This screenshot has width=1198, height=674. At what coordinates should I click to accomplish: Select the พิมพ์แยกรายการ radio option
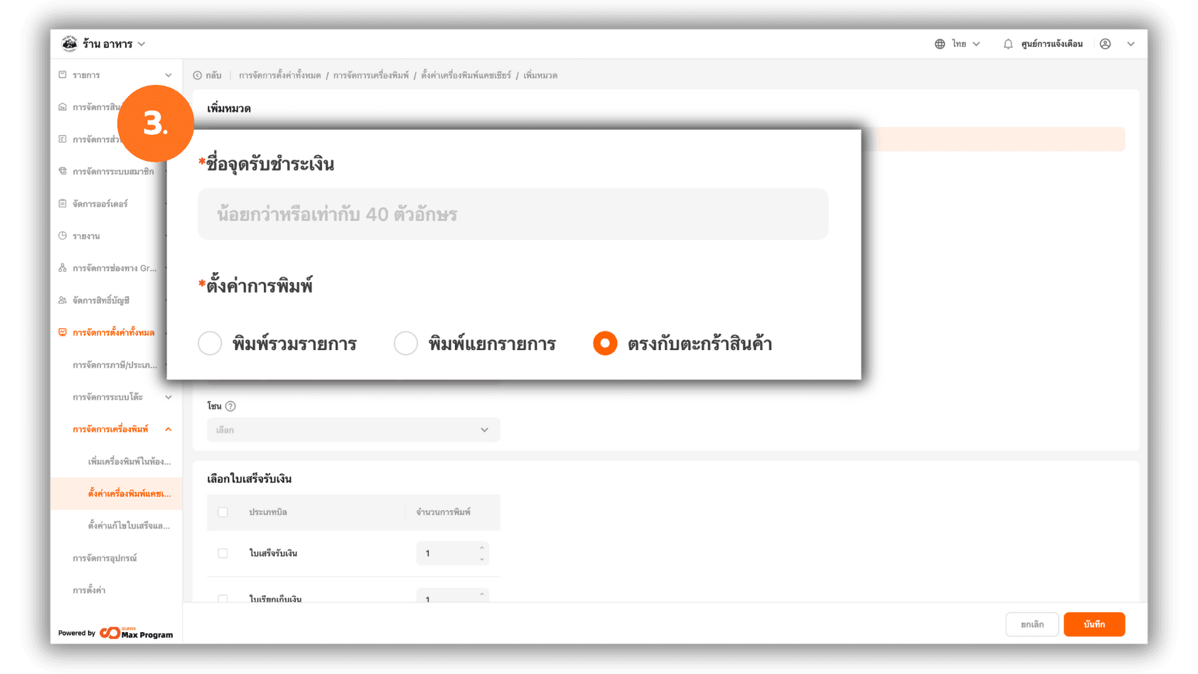pos(406,343)
